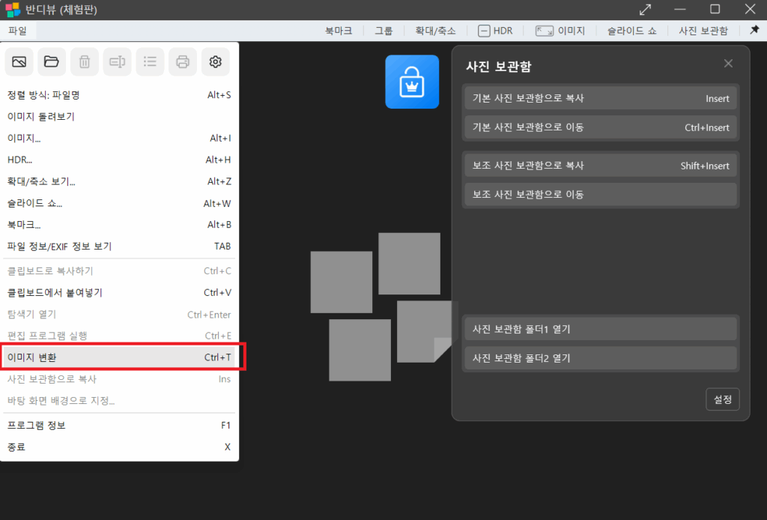Click the blue crown app badge
767x520 pixels.
[x=412, y=82]
